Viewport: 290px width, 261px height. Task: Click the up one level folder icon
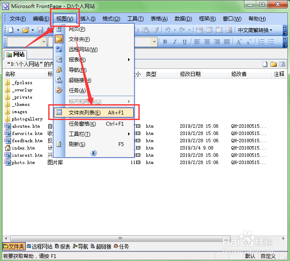point(282,64)
